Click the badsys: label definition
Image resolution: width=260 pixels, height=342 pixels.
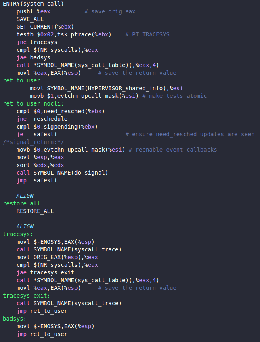coord(15,319)
